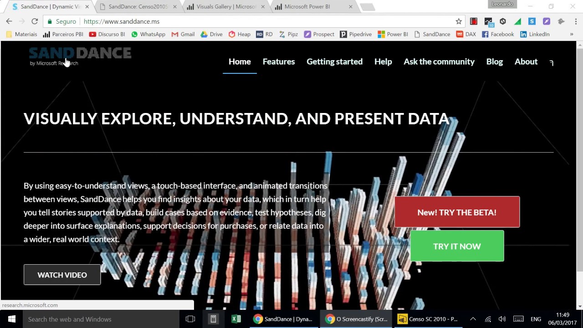
Task: Click the green triangle extension icon
Action: coord(517,21)
